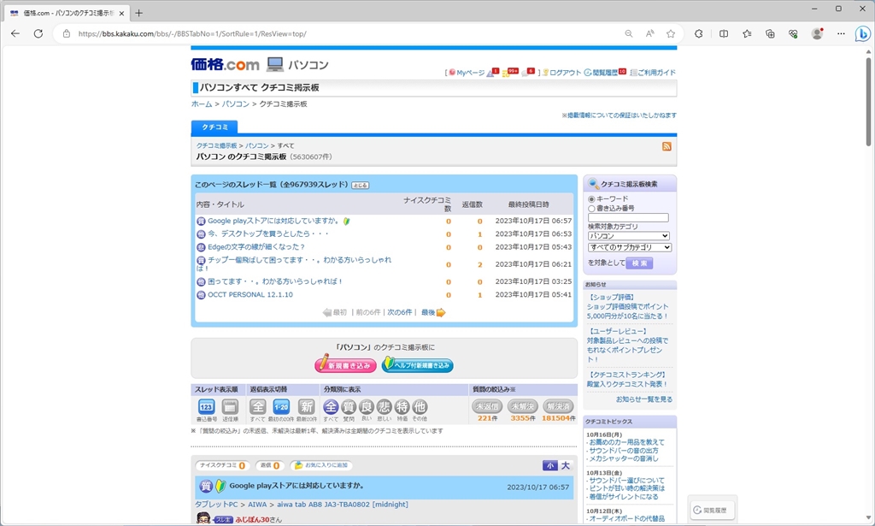Filter by sad reviews (悲 icon)
Screen dimensions: 875x526
point(385,407)
